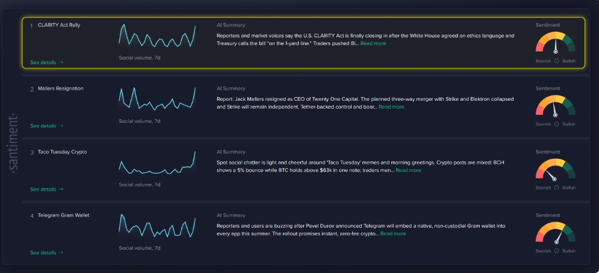Image resolution: width=599 pixels, height=273 pixels.
Task: Open See details for Telegram Gram Wallet
Action: 46,252
